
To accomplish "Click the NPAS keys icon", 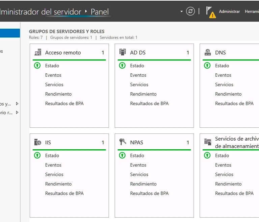I will coord(122,142).
